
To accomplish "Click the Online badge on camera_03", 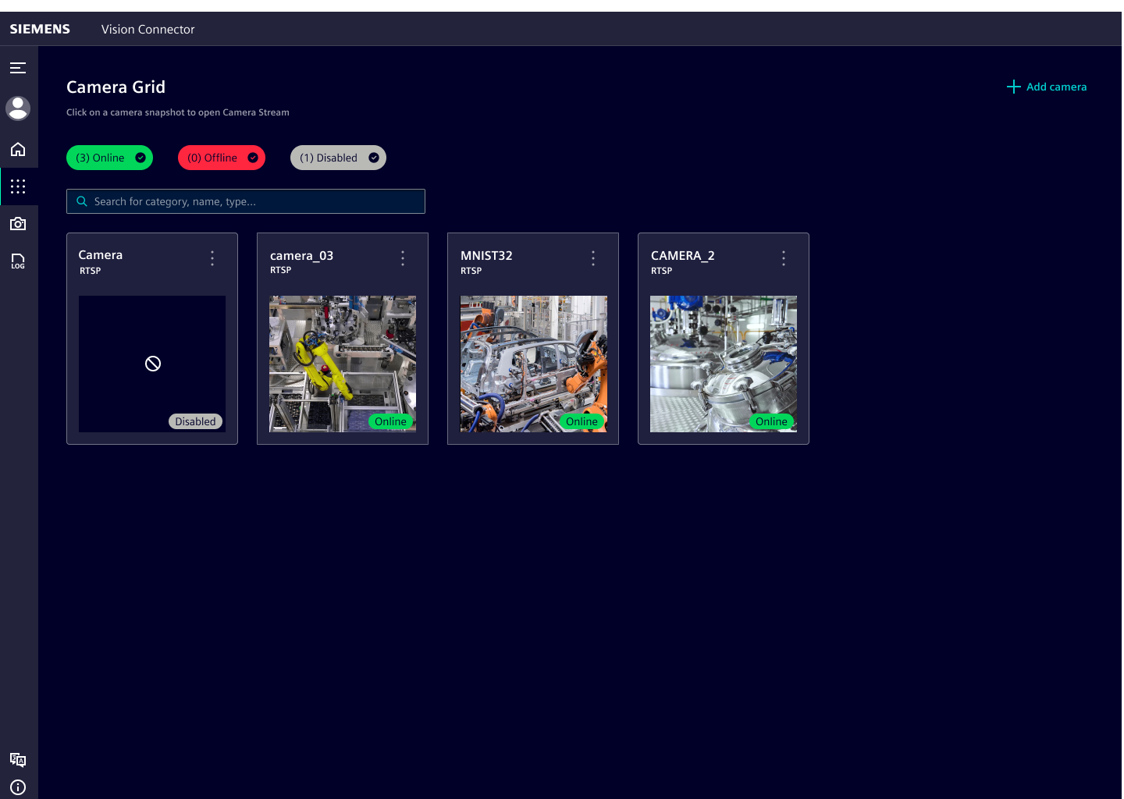I will tap(390, 421).
